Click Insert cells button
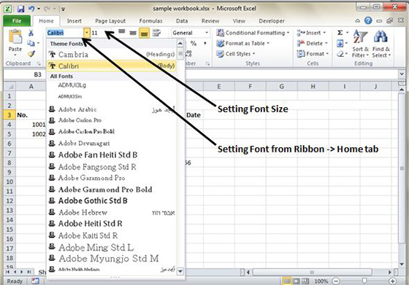This screenshot has width=409, height=285. click(x=311, y=33)
